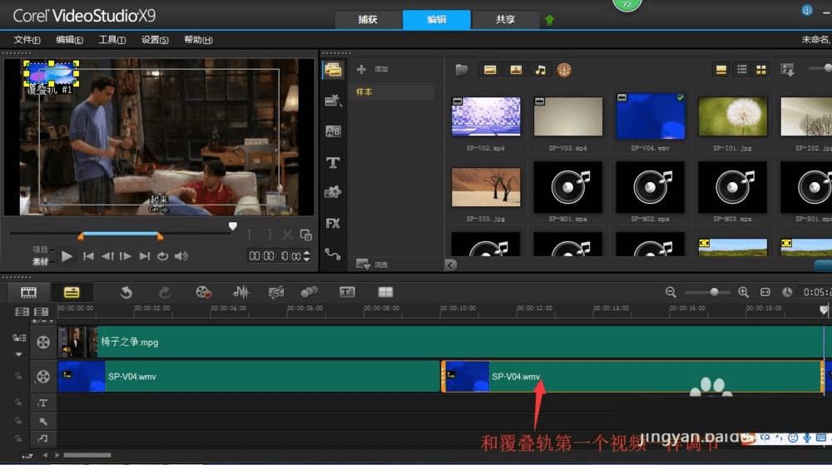832x465 pixels.
Task: Click the zoom-in magnifier on timeline
Action: (743, 292)
